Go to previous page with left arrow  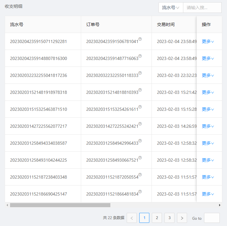click(132, 218)
